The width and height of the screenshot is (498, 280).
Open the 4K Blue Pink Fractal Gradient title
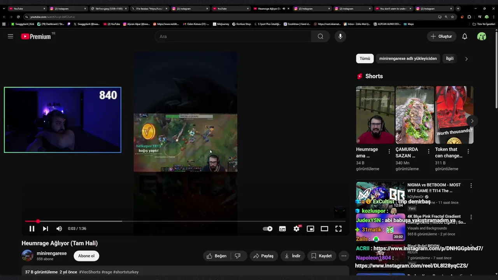(x=437, y=219)
